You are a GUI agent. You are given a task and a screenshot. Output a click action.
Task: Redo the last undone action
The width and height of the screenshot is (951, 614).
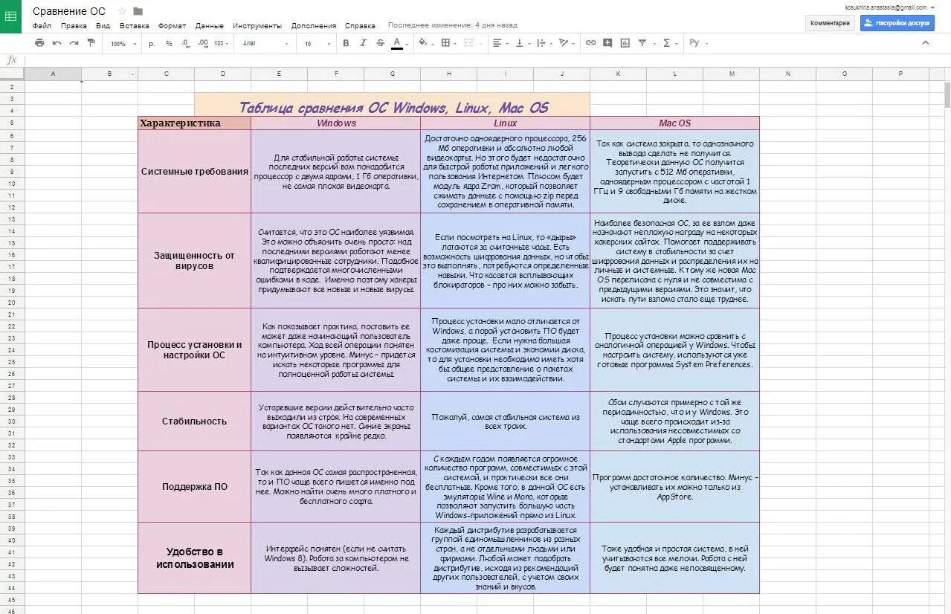tap(74, 43)
